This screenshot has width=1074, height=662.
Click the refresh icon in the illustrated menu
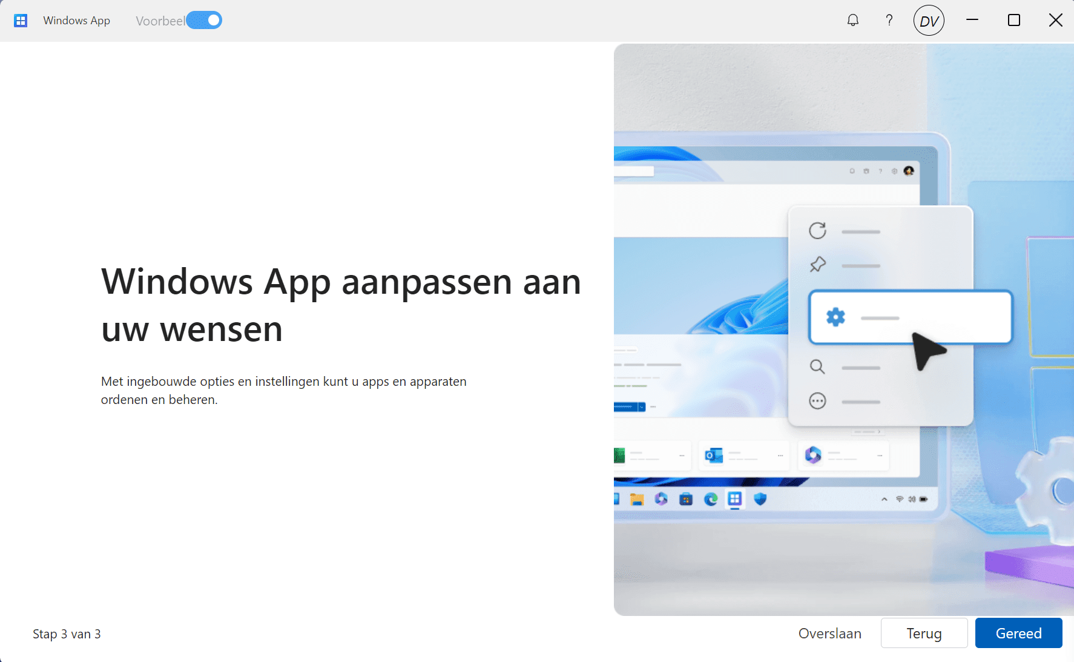pyautogui.click(x=817, y=231)
